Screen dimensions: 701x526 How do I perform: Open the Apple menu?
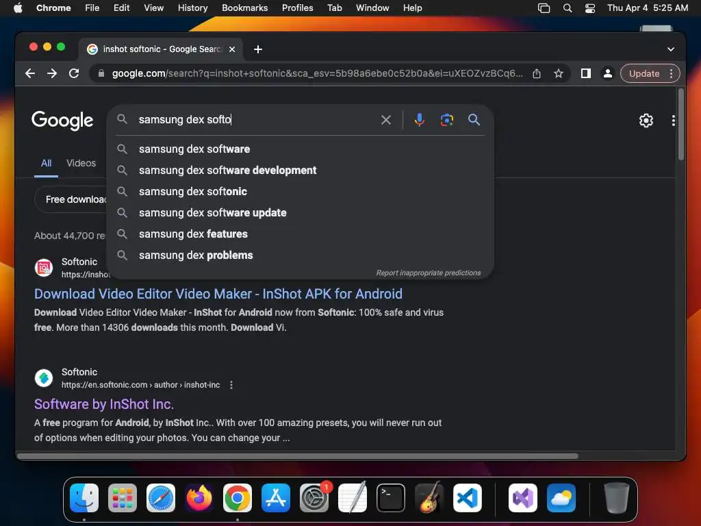point(18,8)
